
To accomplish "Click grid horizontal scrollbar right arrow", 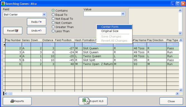I will (177, 93).
